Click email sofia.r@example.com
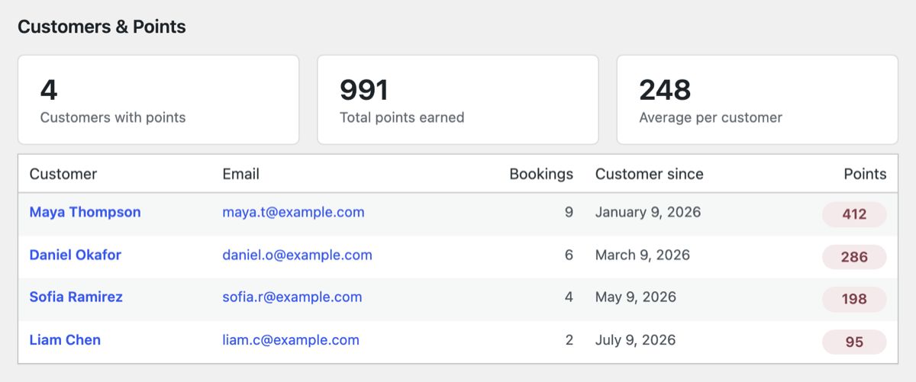This screenshot has width=916, height=382. [292, 297]
